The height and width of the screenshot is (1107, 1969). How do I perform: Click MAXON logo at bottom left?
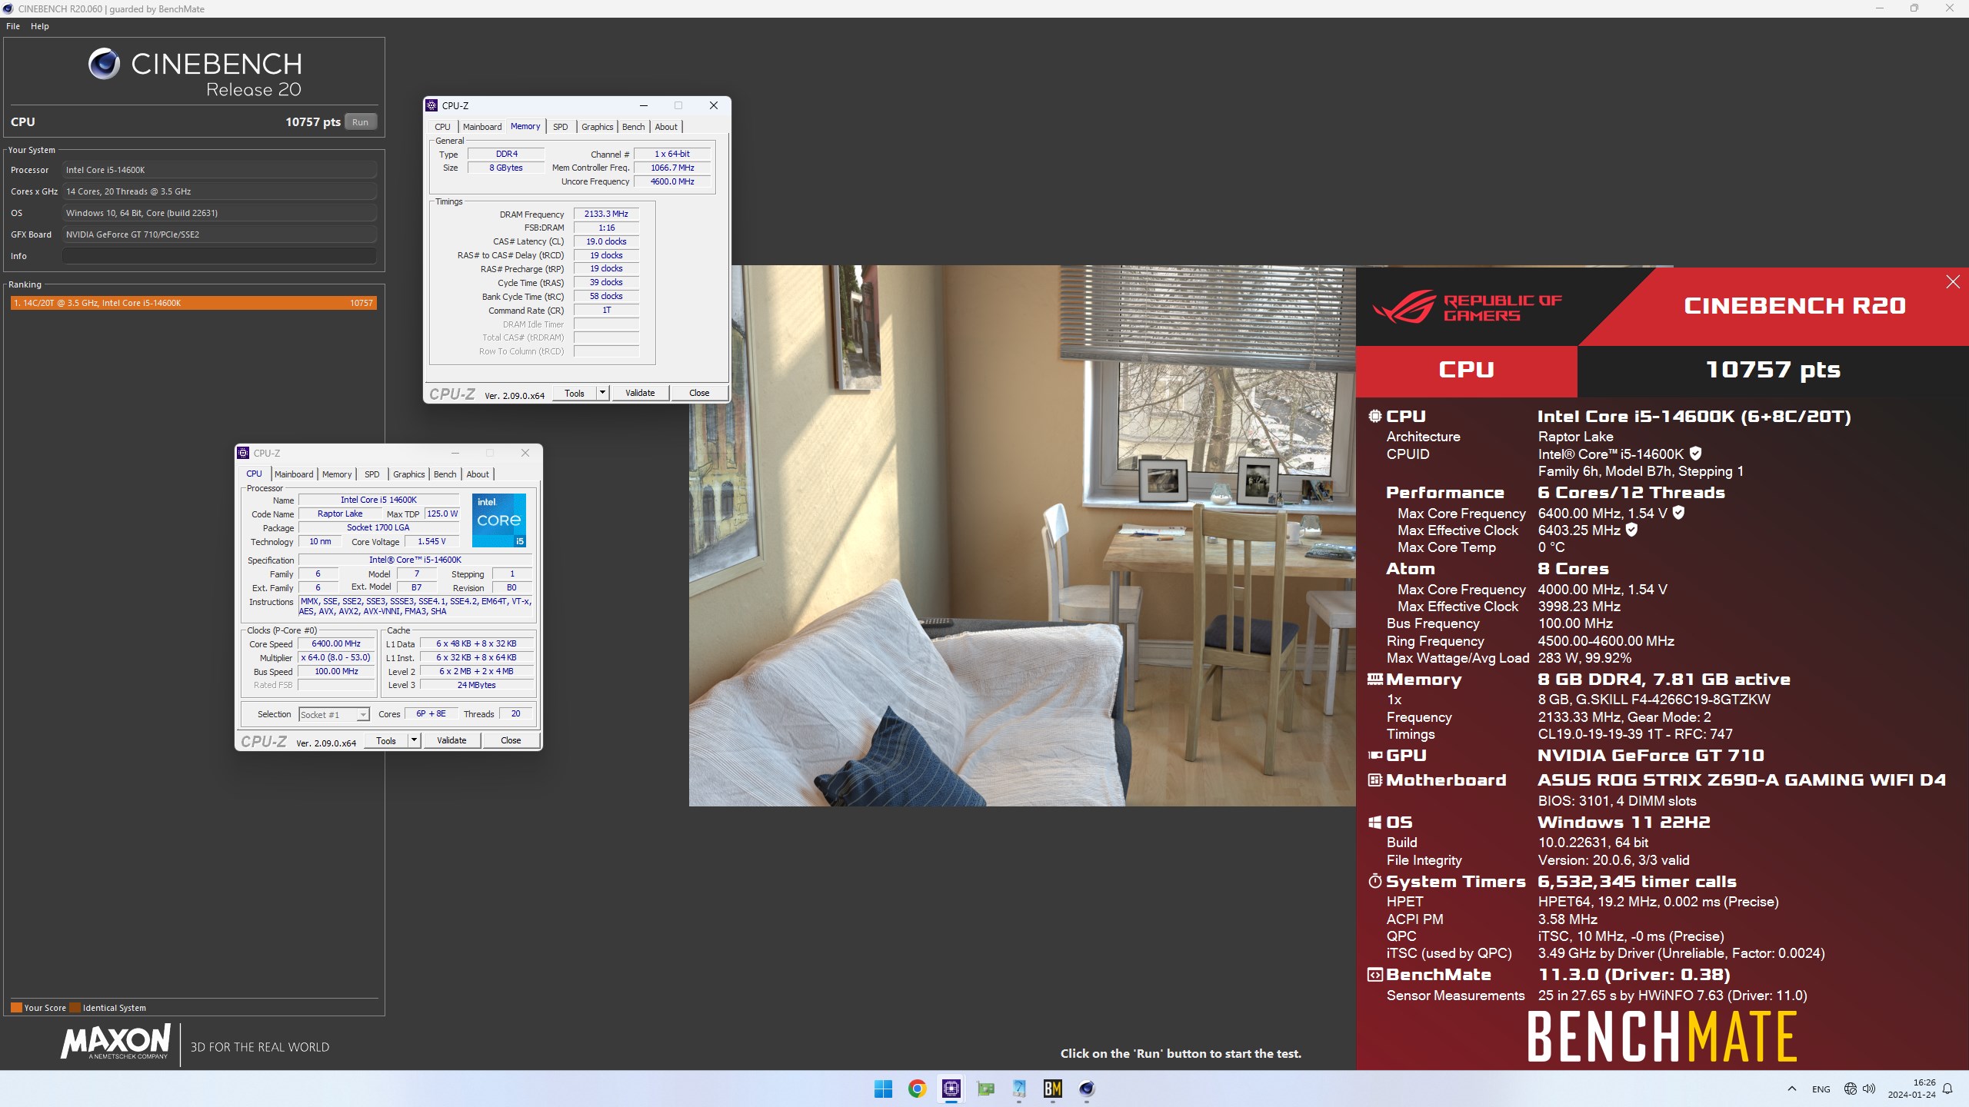(115, 1042)
